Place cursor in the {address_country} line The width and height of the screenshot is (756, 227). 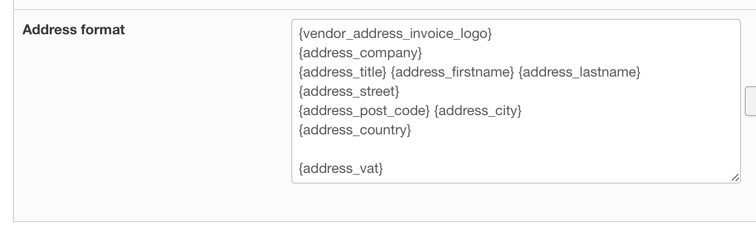pos(355,130)
